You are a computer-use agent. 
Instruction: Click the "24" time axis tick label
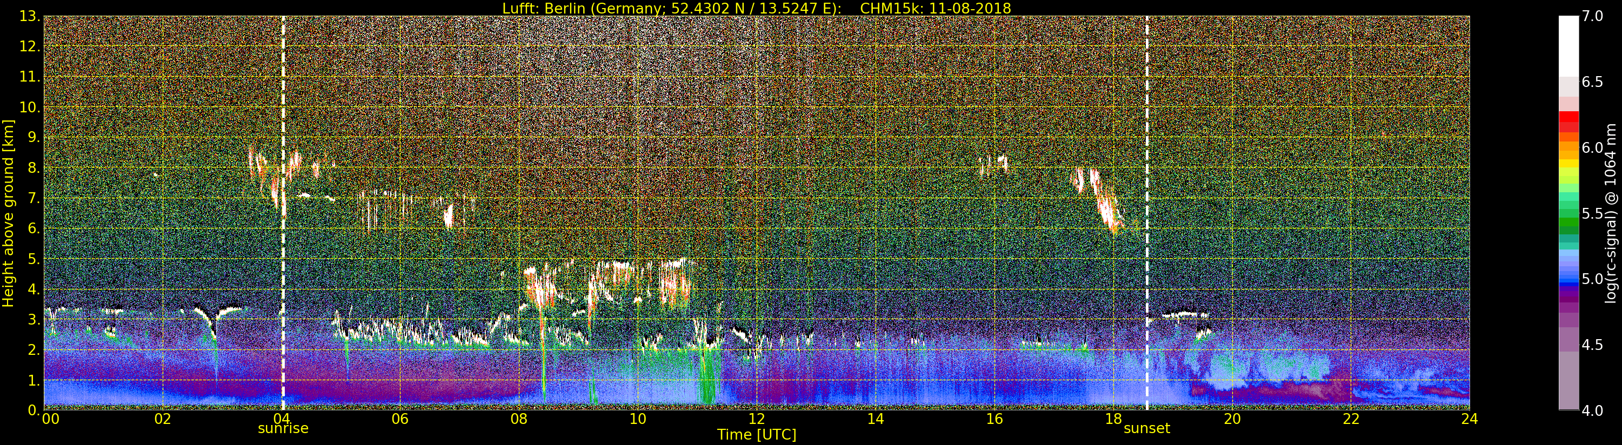tap(1470, 419)
